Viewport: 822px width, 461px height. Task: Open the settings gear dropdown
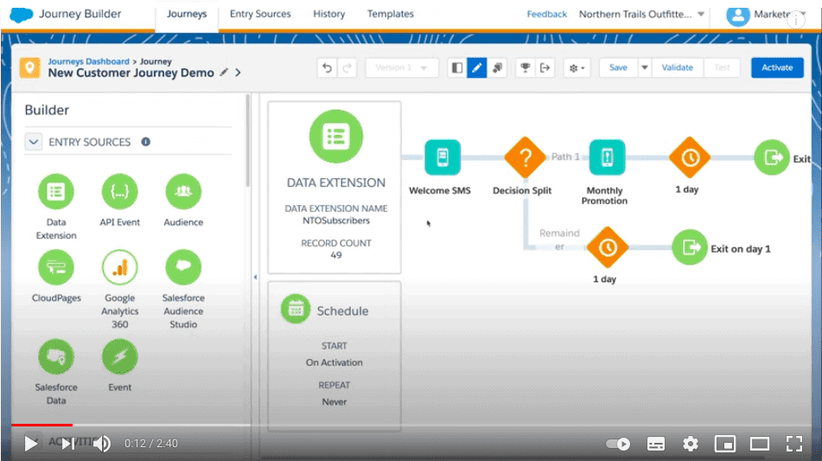[x=576, y=67]
